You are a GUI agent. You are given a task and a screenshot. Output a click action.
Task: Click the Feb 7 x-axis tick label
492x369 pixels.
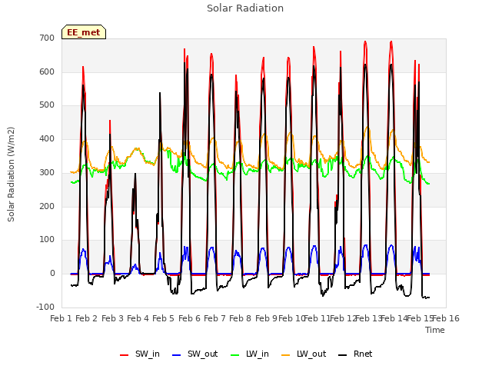coord(214,318)
